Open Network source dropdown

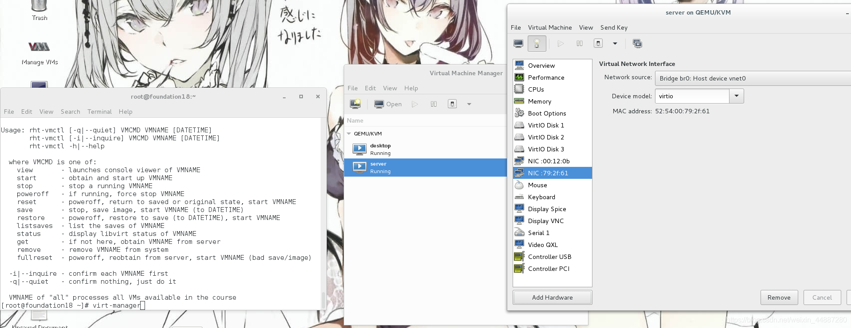pyautogui.click(x=753, y=78)
